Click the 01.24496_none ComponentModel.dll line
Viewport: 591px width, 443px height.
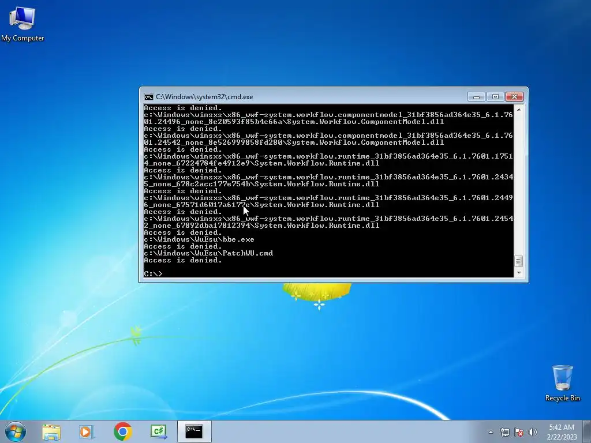tap(294, 122)
